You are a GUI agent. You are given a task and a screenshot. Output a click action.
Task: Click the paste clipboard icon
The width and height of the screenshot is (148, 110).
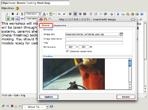click(128, 14)
